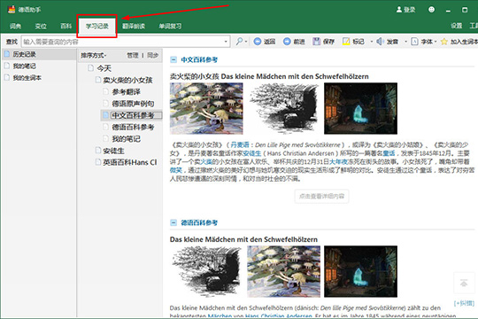Open the 词典 dictionary tab
Screen dimensions: 478x319
point(15,27)
